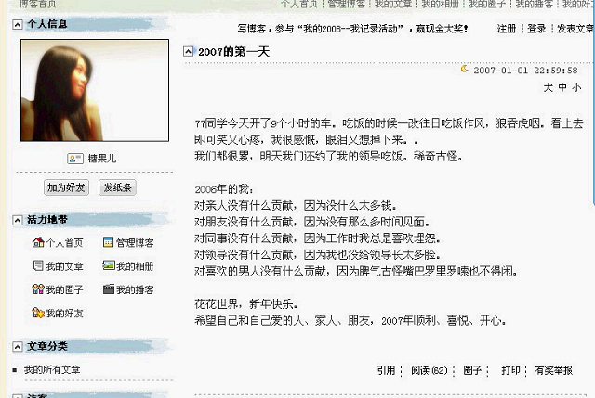Collapse the 活力地带 section
Screen dimensions: 595x398
click(x=18, y=220)
